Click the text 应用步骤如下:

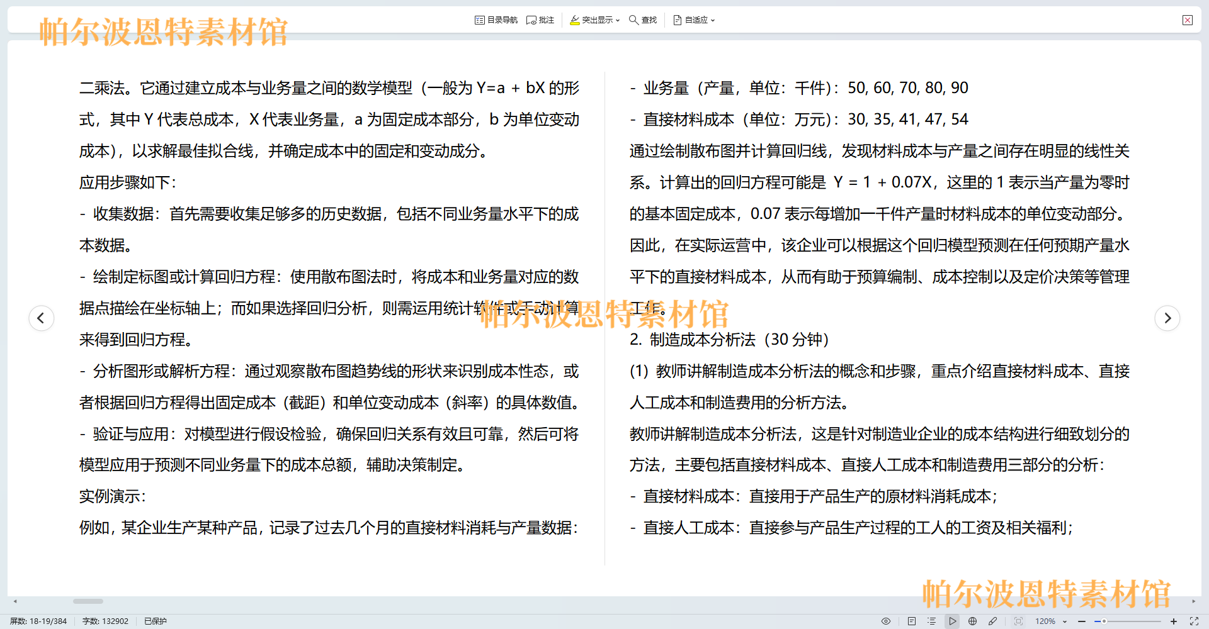click(x=128, y=182)
